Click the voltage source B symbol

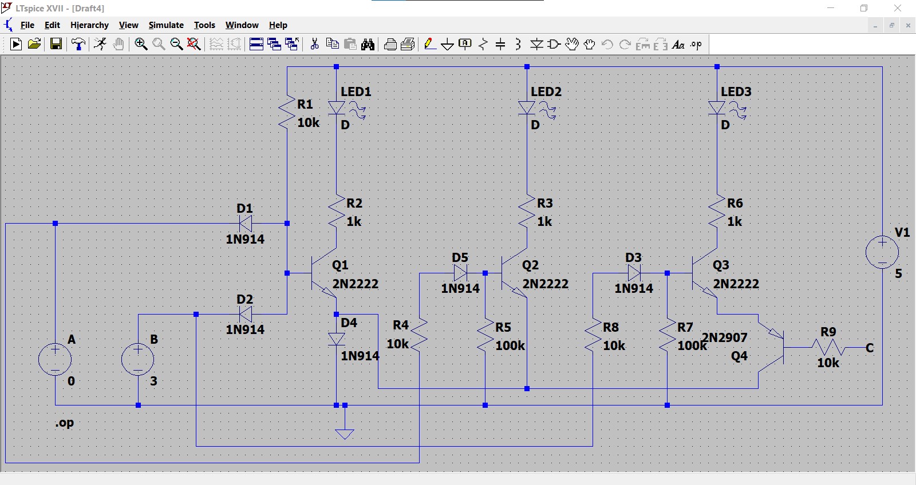(x=138, y=360)
